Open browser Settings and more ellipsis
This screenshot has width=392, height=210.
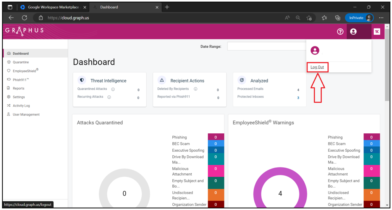(x=381, y=18)
